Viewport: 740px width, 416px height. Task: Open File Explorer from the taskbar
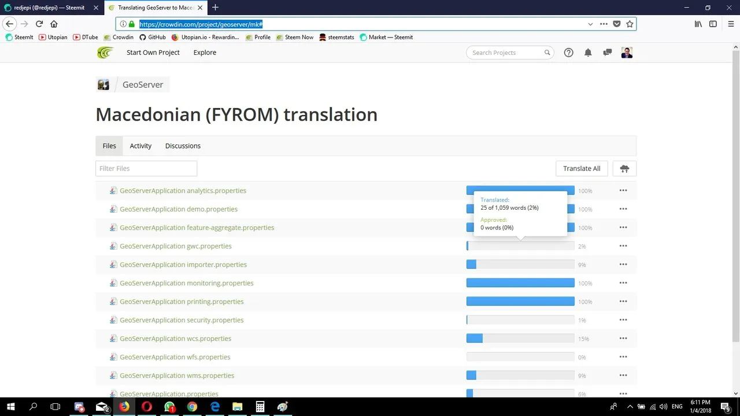point(238,407)
